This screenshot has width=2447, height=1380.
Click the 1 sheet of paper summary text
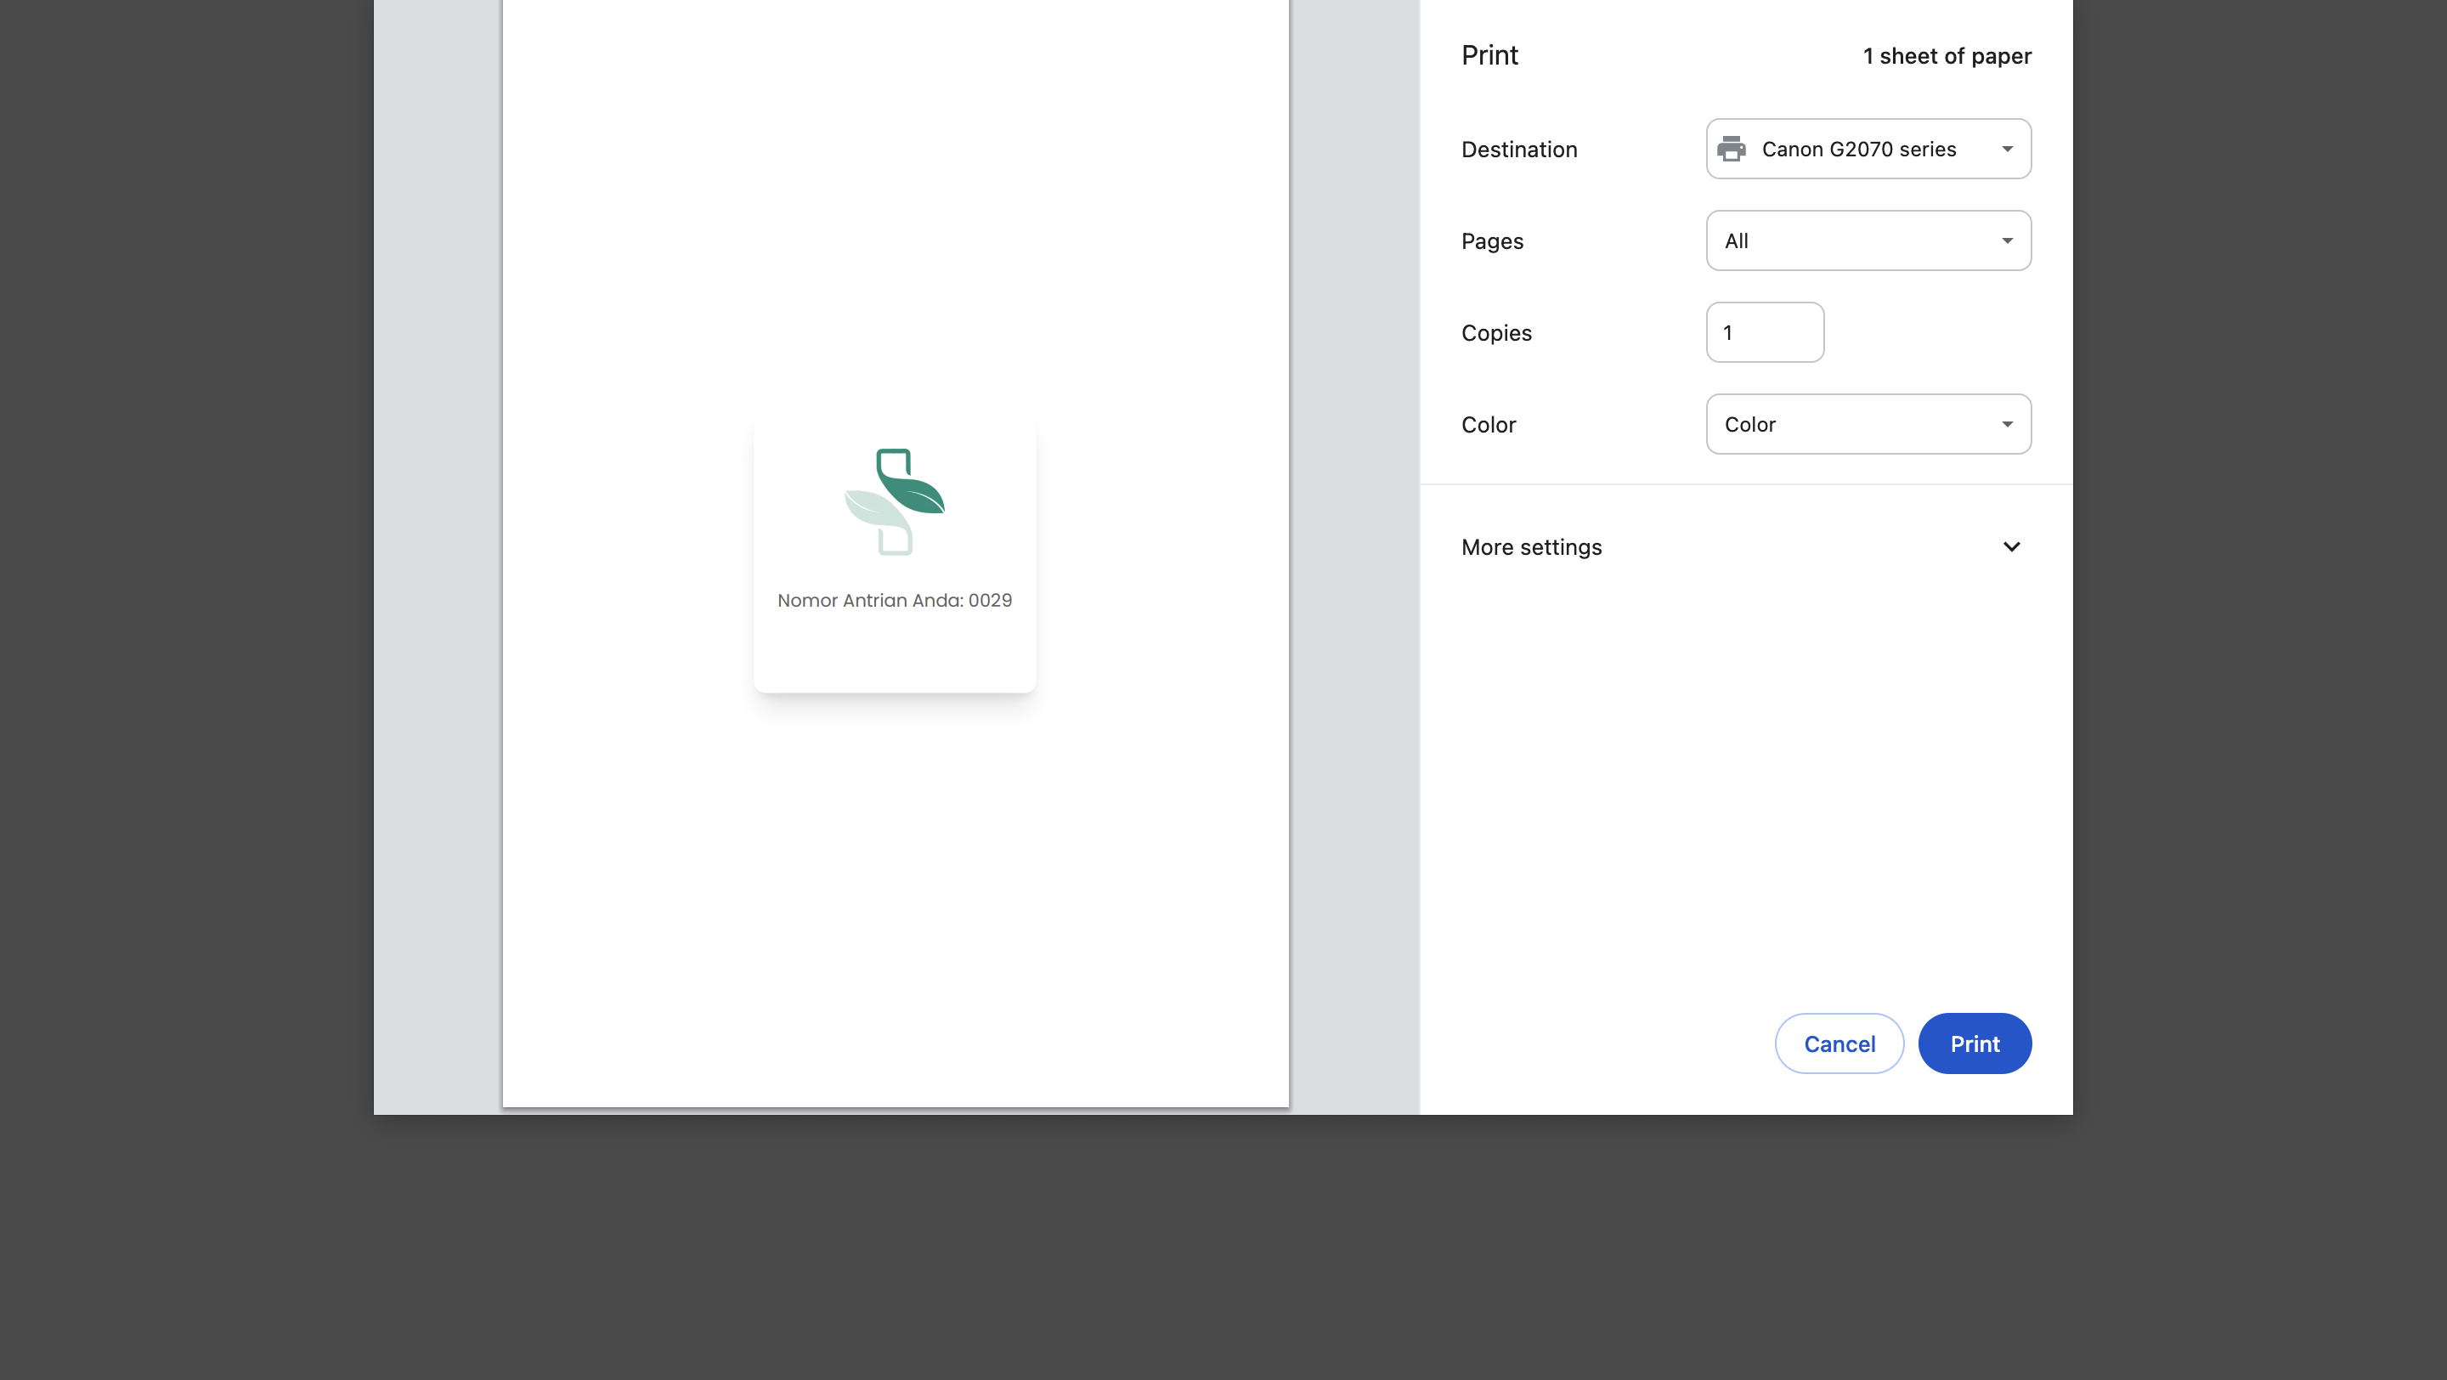(x=1947, y=56)
